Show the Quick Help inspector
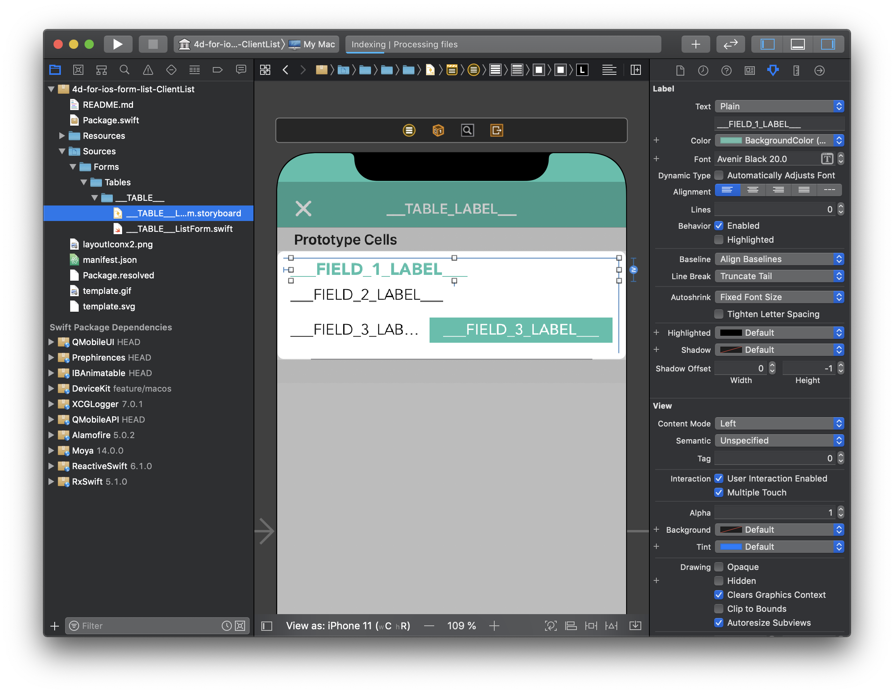Viewport: 894px width, 694px height. [726, 71]
